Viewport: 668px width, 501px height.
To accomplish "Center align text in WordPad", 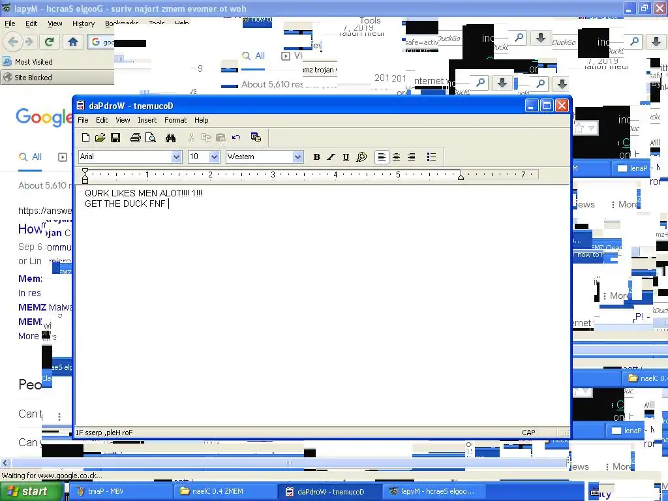I will [x=396, y=157].
